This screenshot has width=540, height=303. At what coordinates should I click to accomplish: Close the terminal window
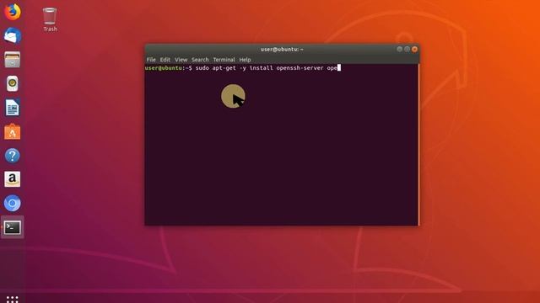(414, 49)
